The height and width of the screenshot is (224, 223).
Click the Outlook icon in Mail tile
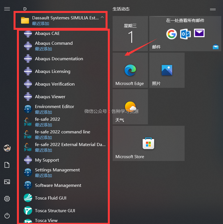click(x=185, y=34)
